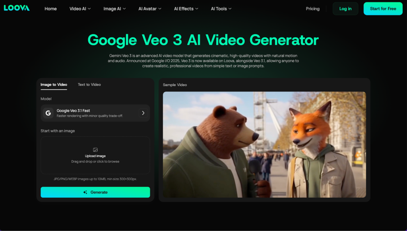
Task: Select the Google Veo 3.1 Fast model
Action: click(x=91, y=113)
